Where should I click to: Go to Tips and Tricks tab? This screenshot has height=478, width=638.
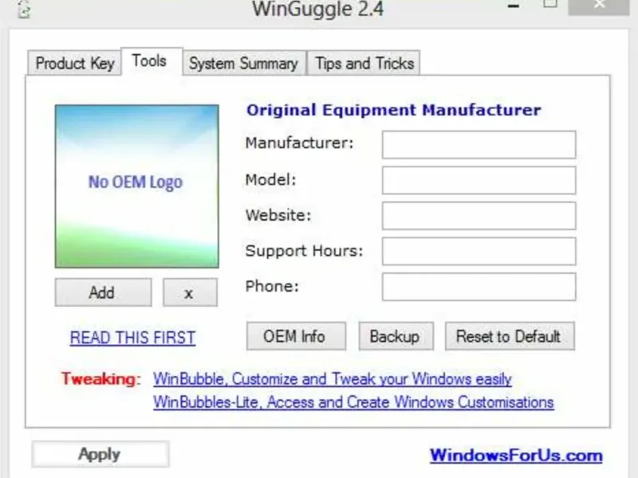(x=364, y=64)
